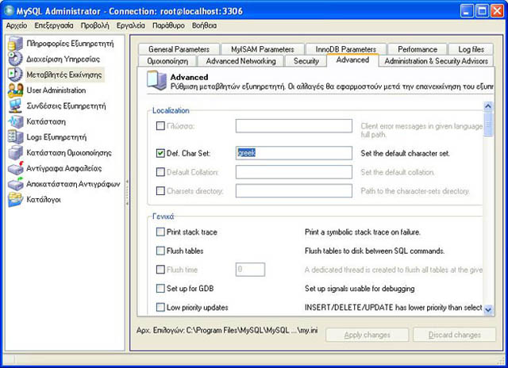Switch to the General Parameters tab
This screenshot has height=368, width=508.
179,49
